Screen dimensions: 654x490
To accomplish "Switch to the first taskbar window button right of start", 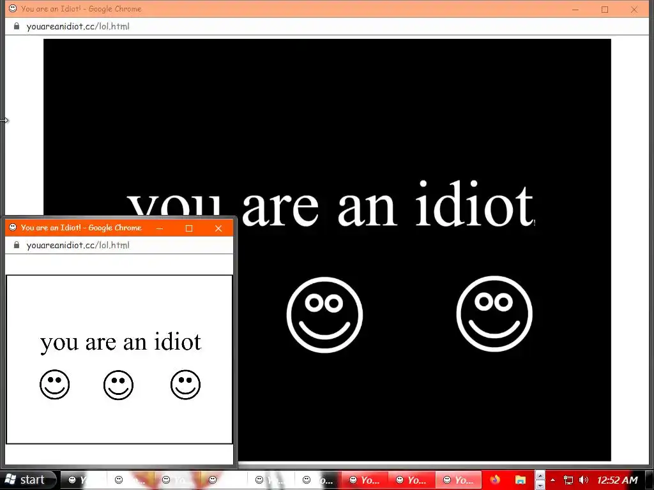I will 84,480.
